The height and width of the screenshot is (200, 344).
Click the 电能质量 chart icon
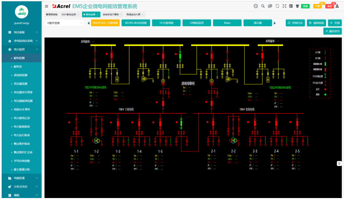tap(10, 178)
